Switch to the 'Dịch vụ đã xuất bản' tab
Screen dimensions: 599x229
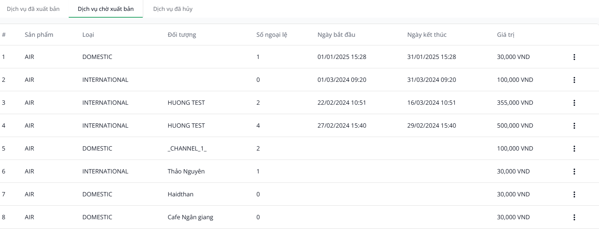pyautogui.click(x=33, y=9)
